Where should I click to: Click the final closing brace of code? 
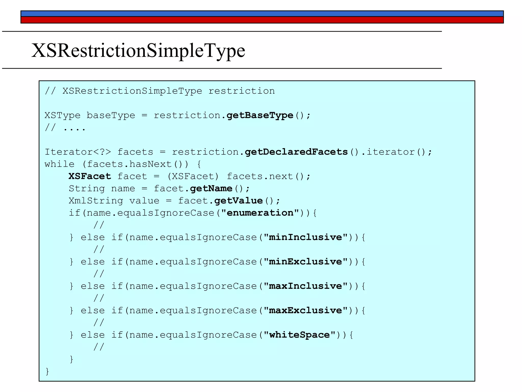coord(47,371)
